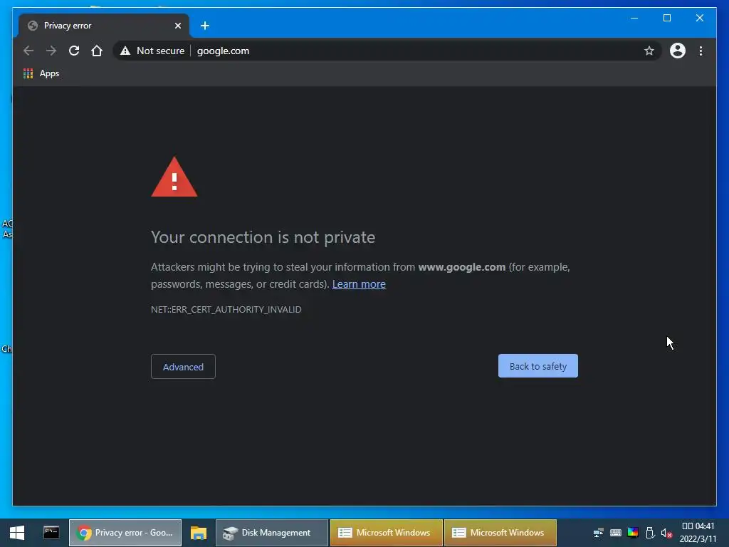Open the second Microsoft Windows taskbar item
The width and height of the screenshot is (729, 547).
tap(500, 533)
